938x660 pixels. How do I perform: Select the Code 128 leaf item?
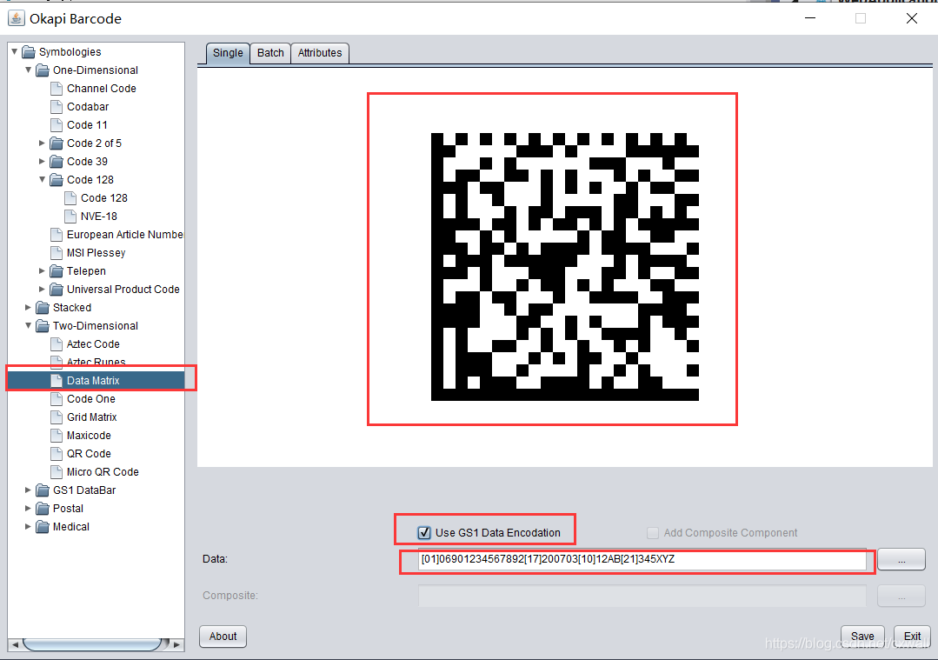(104, 198)
